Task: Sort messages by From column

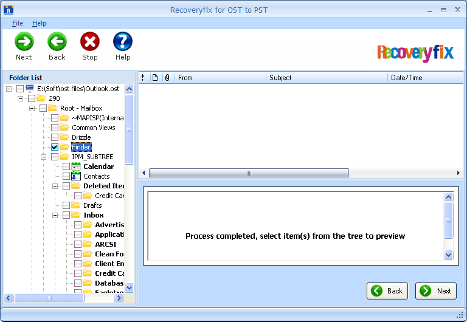Action: click(220, 78)
